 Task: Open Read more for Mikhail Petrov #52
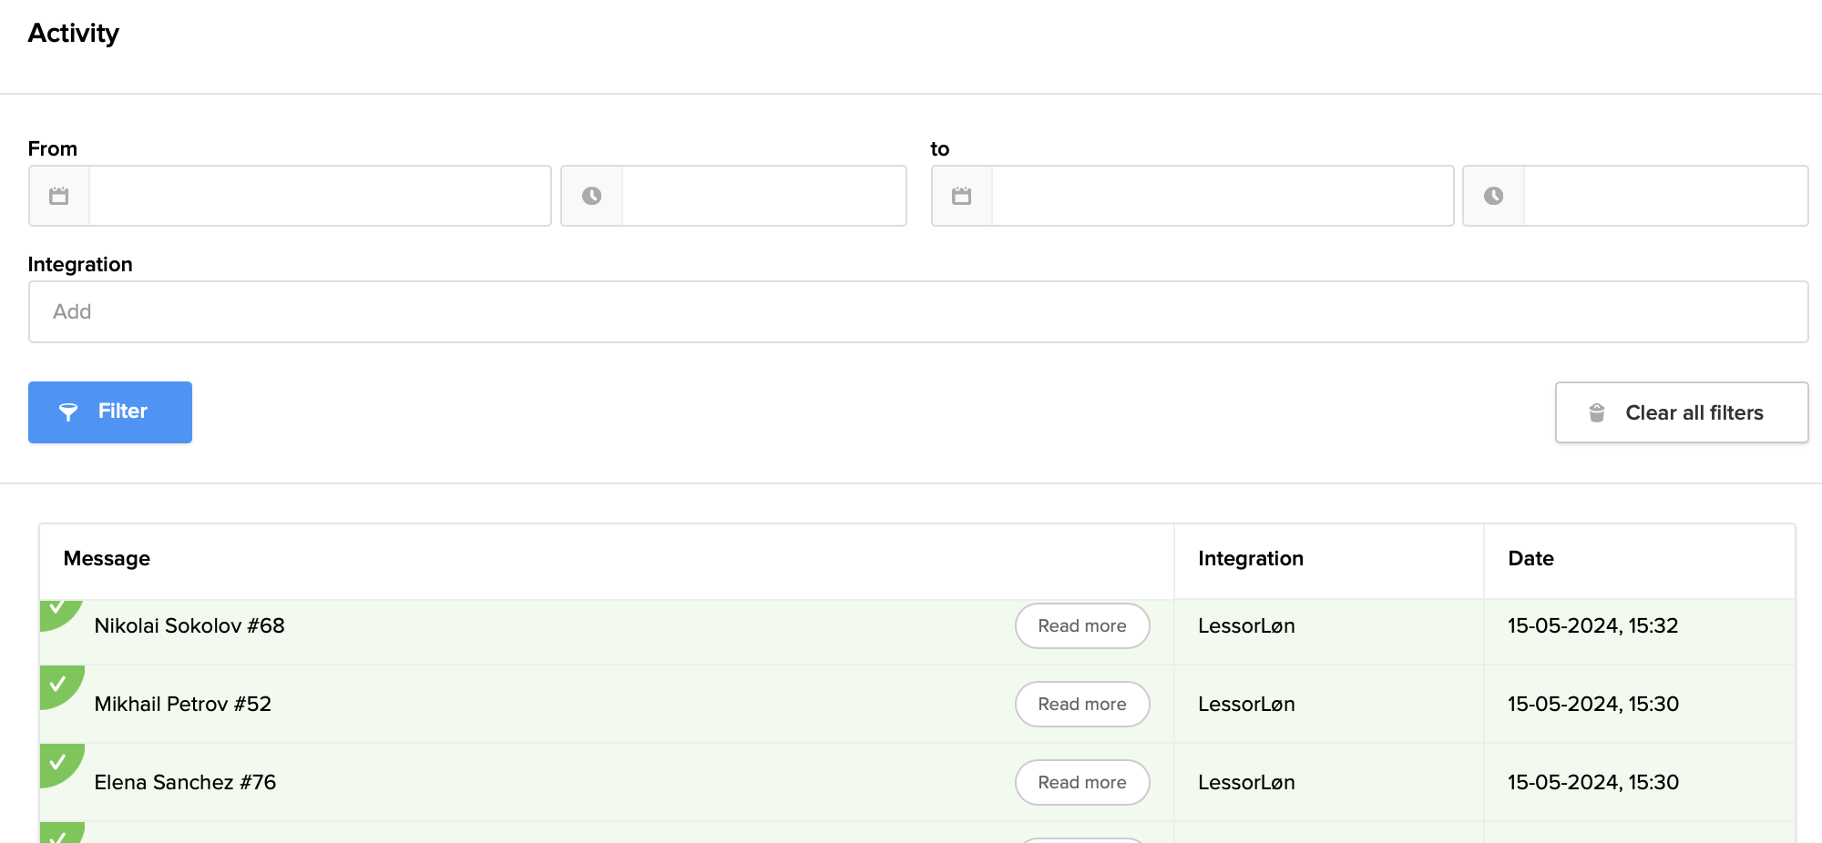click(x=1081, y=704)
